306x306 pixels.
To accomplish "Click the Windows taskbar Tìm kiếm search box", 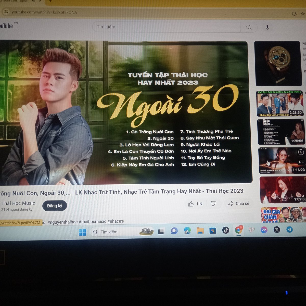I will tap(122, 232).
